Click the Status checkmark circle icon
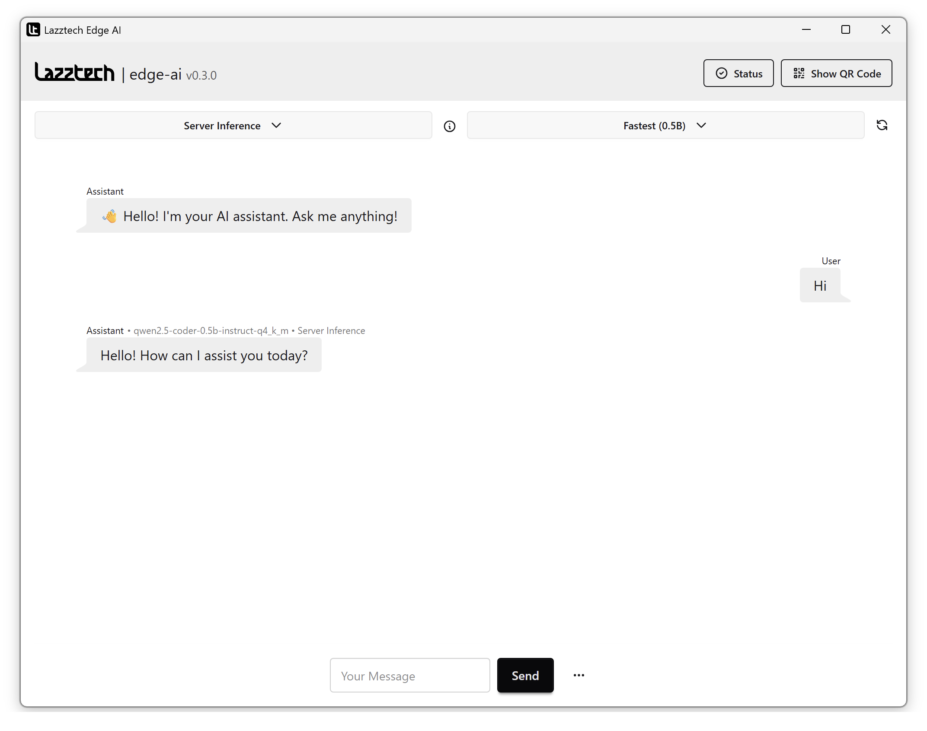927x731 pixels. click(721, 74)
